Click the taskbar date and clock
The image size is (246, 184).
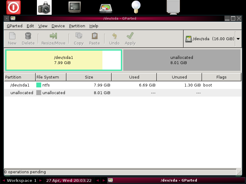point(69,180)
